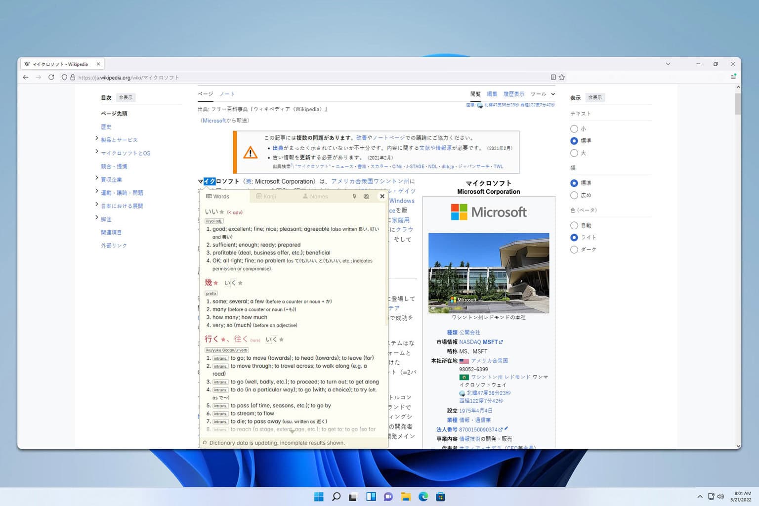Click the orange warning triangle icon

coord(251,152)
